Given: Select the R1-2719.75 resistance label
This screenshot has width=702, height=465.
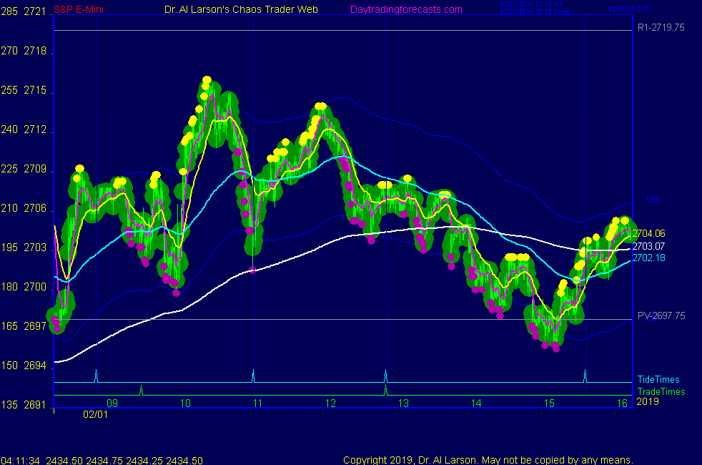Looking at the screenshot, I should [x=661, y=27].
